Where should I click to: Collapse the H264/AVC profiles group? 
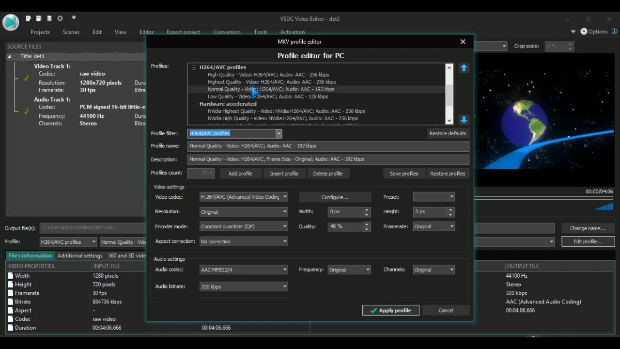(x=194, y=67)
